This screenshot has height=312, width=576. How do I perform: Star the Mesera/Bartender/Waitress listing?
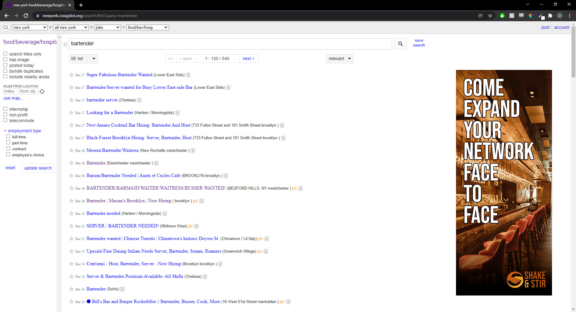tap(71, 151)
